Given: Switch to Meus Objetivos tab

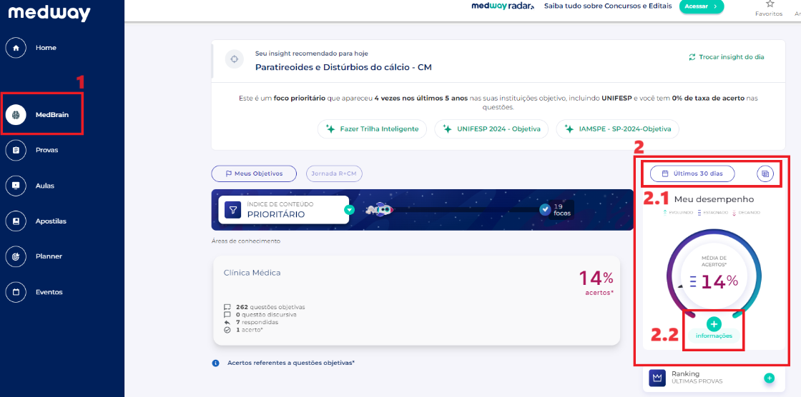Looking at the screenshot, I should click(x=254, y=174).
